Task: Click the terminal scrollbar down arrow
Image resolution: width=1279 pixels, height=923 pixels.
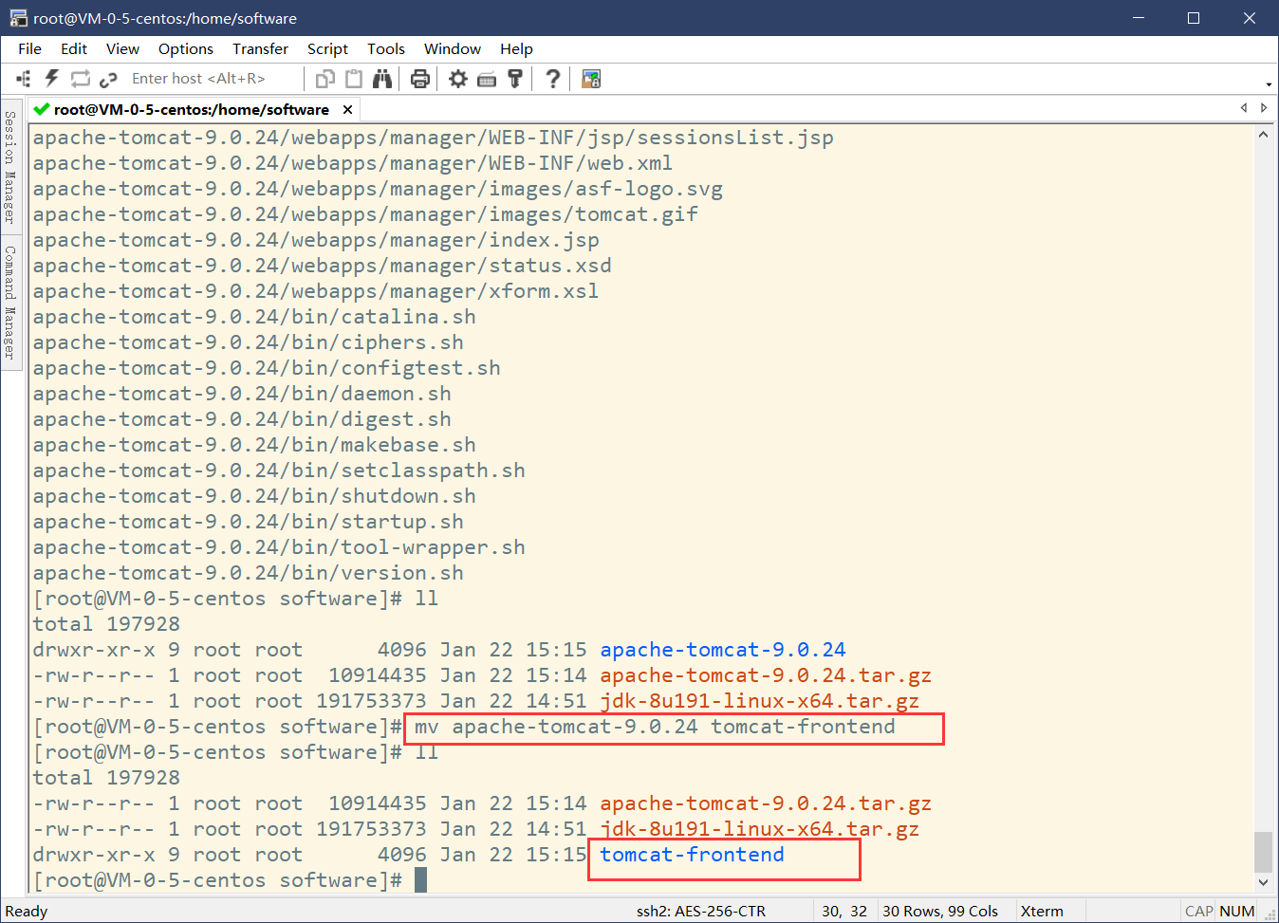Action: [x=1263, y=882]
